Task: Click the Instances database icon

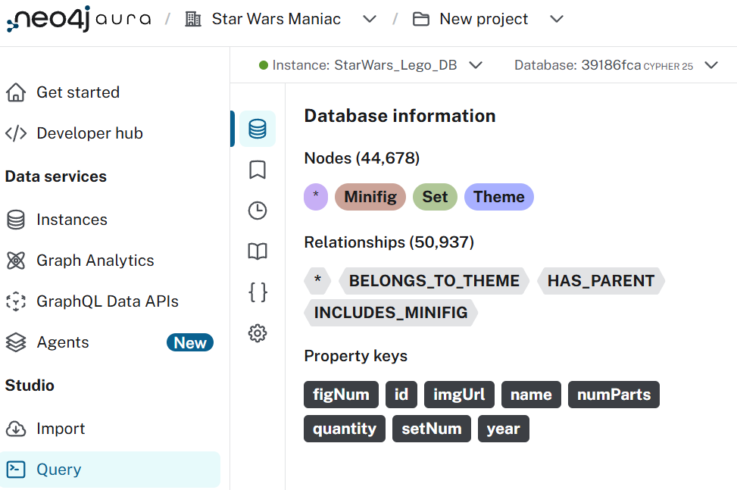Action: 16,220
